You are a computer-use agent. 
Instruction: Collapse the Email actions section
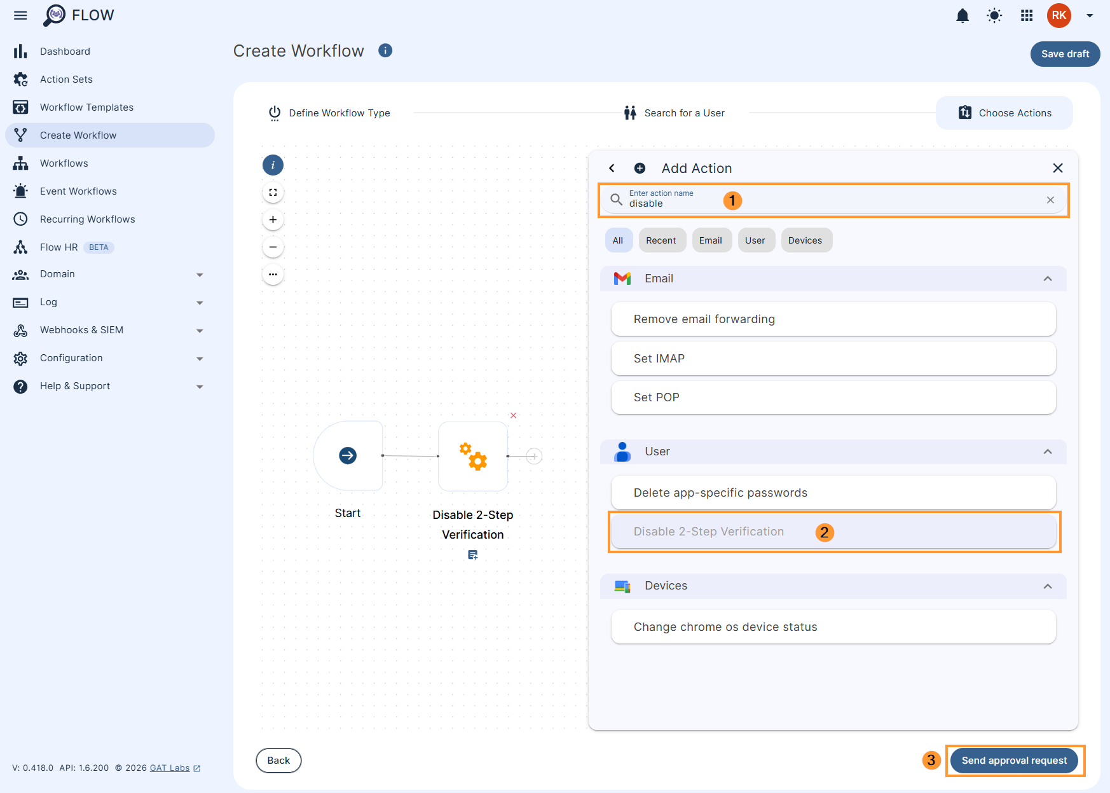tap(1047, 279)
